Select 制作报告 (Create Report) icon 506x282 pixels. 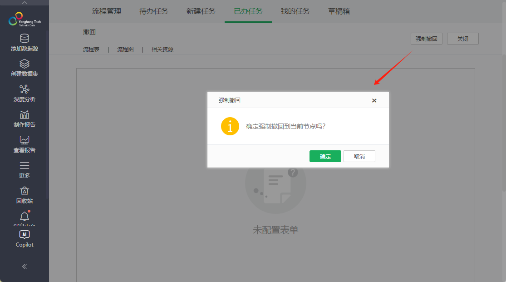[24, 119]
